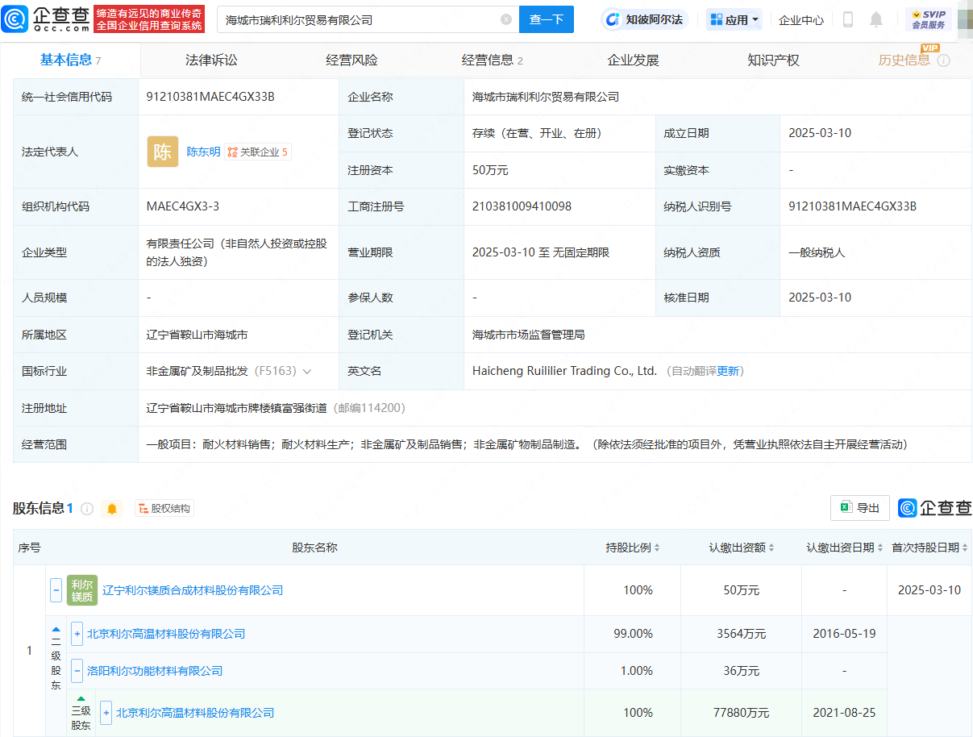Open the 应用 dropdown menu

(x=734, y=19)
